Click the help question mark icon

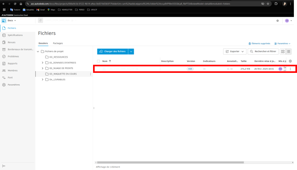tap(277, 21)
